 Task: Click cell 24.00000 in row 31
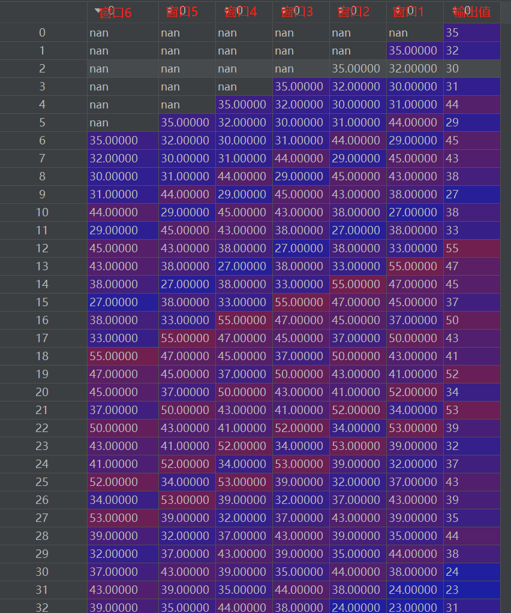[x=415, y=590]
